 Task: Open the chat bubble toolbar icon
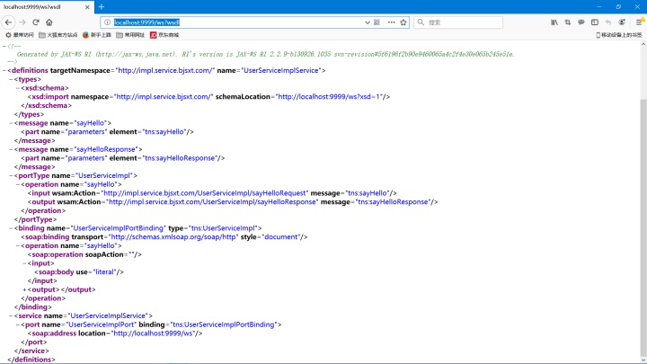pyautogui.click(x=581, y=22)
